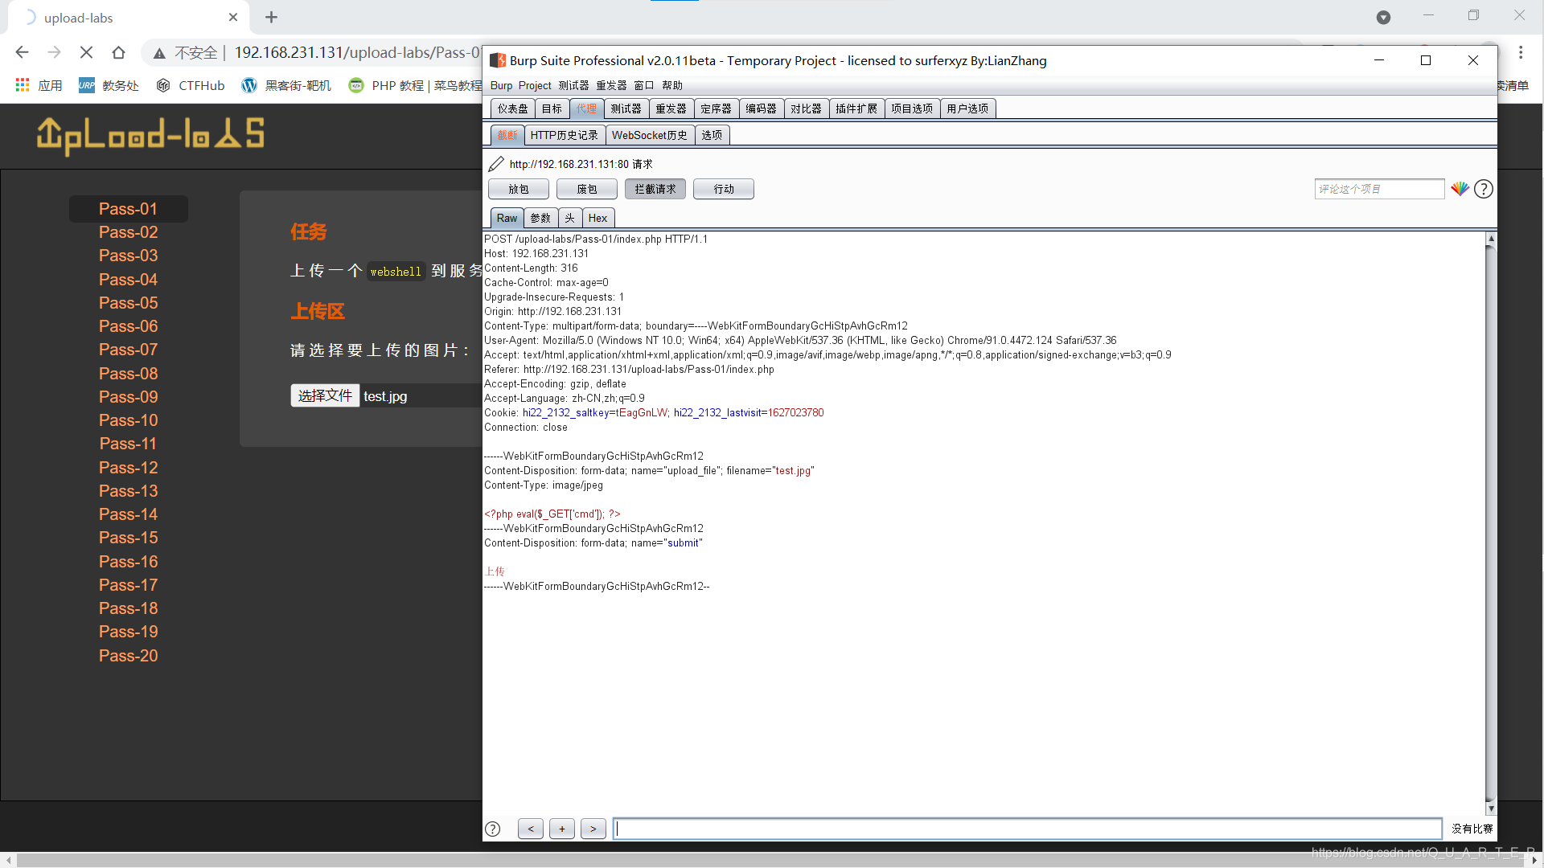Open the WebSocket历史 sub-tab
The image size is (1544, 868).
click(650, 135)
